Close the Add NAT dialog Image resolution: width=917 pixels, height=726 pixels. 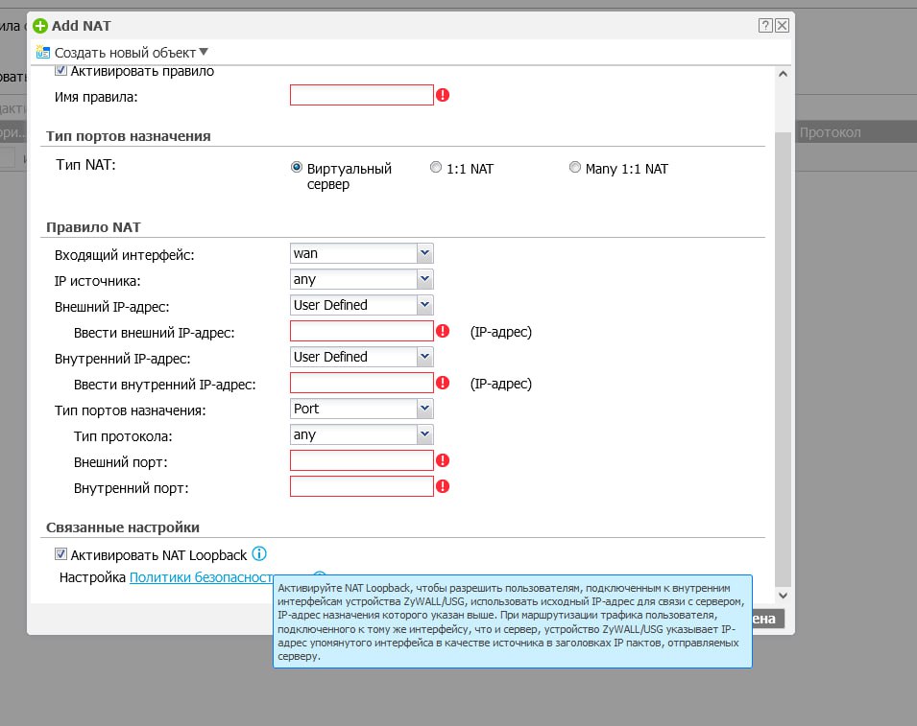[x=782, y=25]
